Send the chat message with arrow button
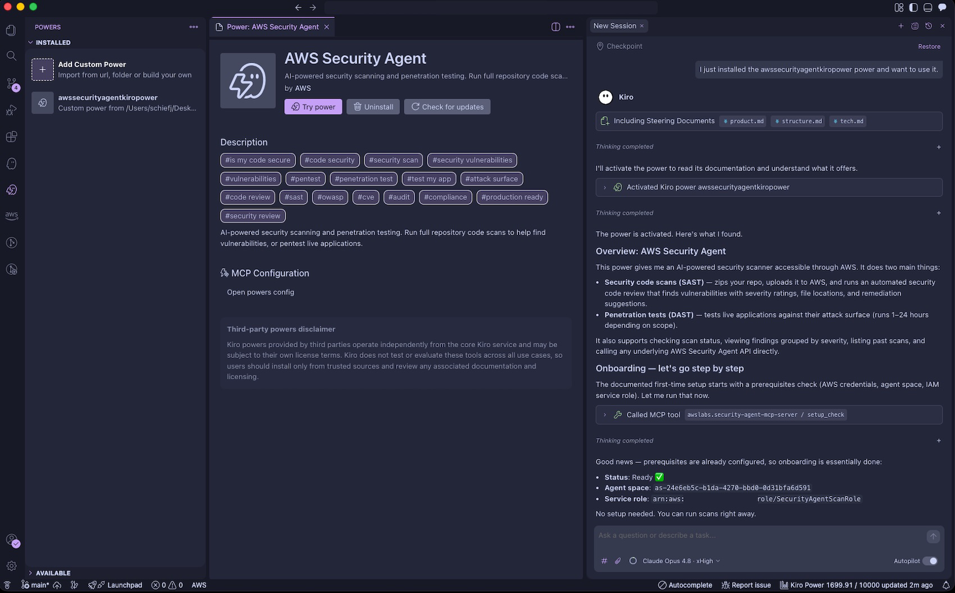The image size is (955, 593). 933,537
